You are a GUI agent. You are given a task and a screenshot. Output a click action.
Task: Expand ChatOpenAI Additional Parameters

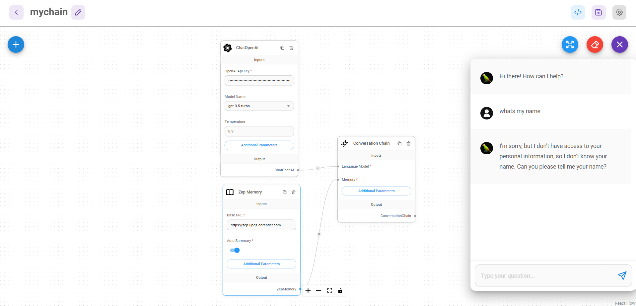click(x=259, y=145)
